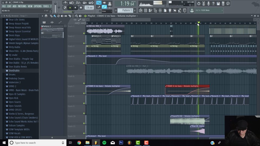Toggle the playlist snap magnet icon

pyautogui.click(x=46, y=16)
